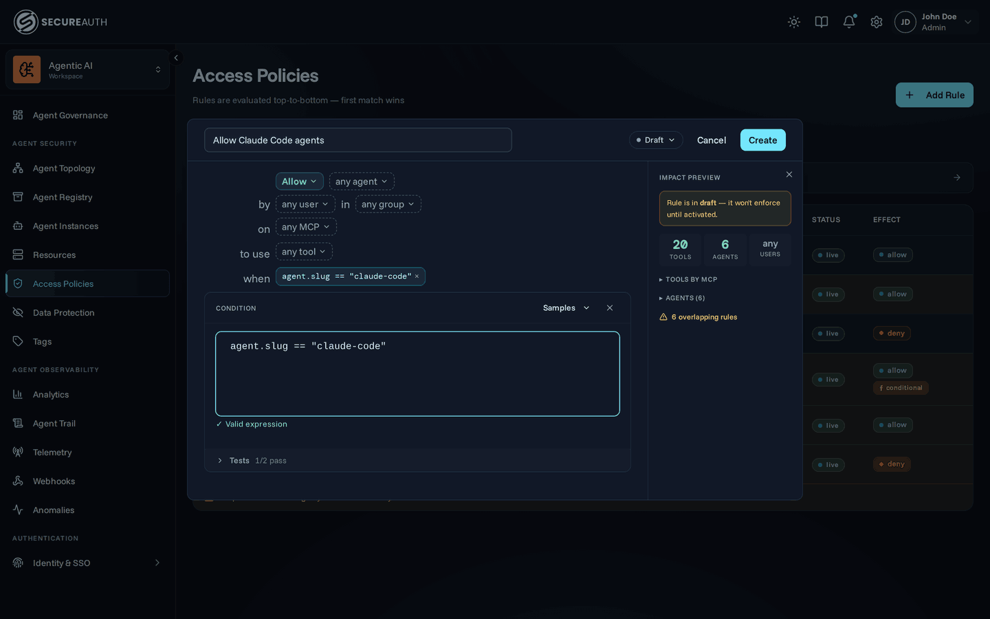Close the Impact Preview panel

pos(789,175)
